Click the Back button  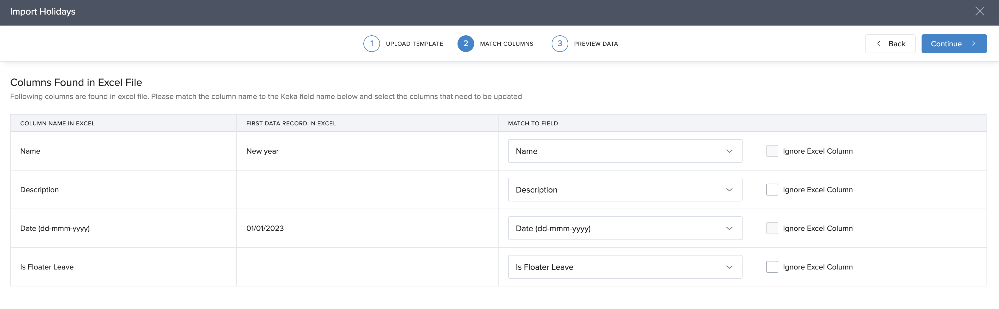point(890,44)
